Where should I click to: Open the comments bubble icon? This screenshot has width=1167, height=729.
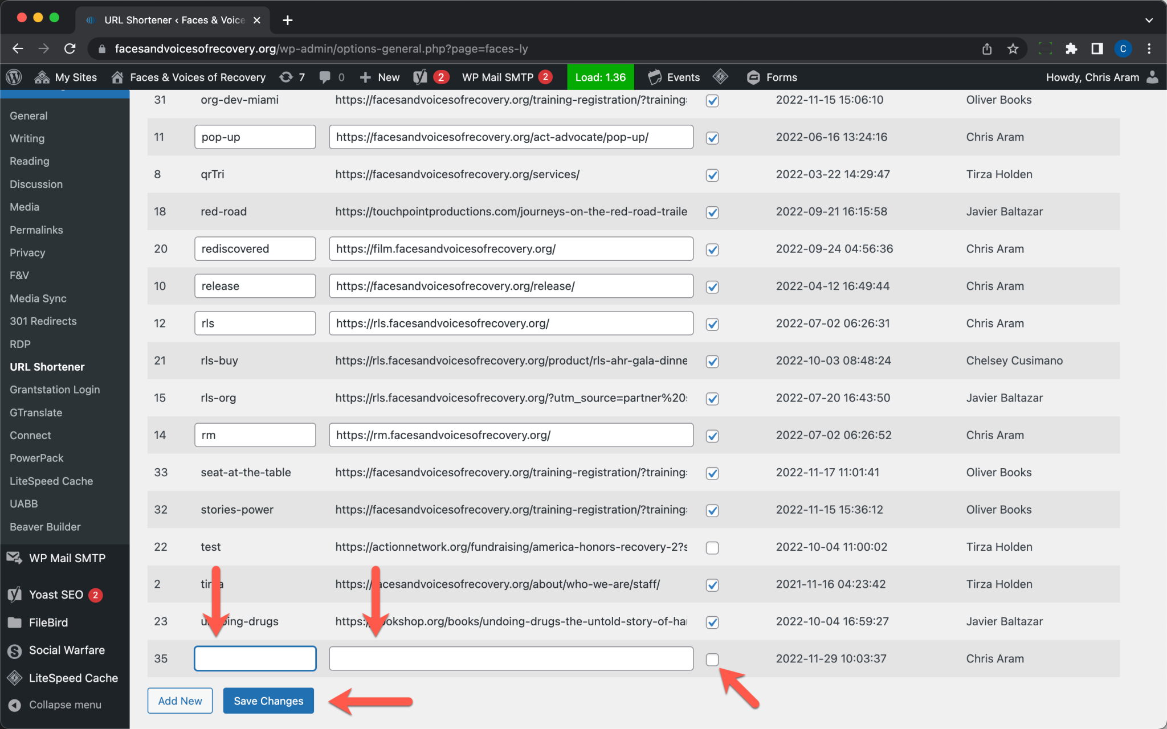click(325, 77)
